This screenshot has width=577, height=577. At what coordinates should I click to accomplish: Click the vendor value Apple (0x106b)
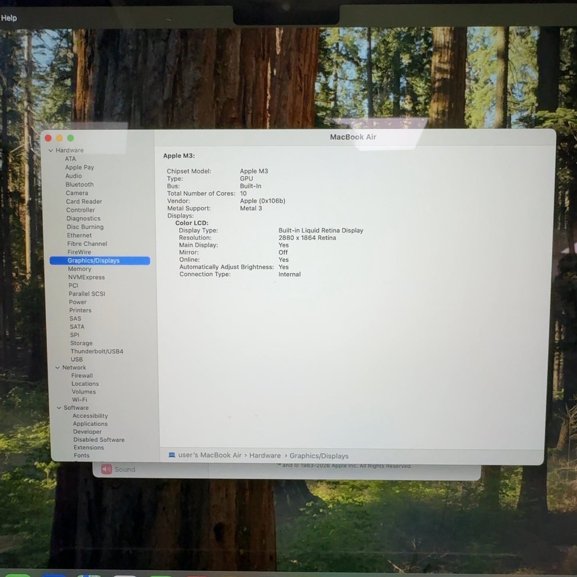tap(262, 201)
